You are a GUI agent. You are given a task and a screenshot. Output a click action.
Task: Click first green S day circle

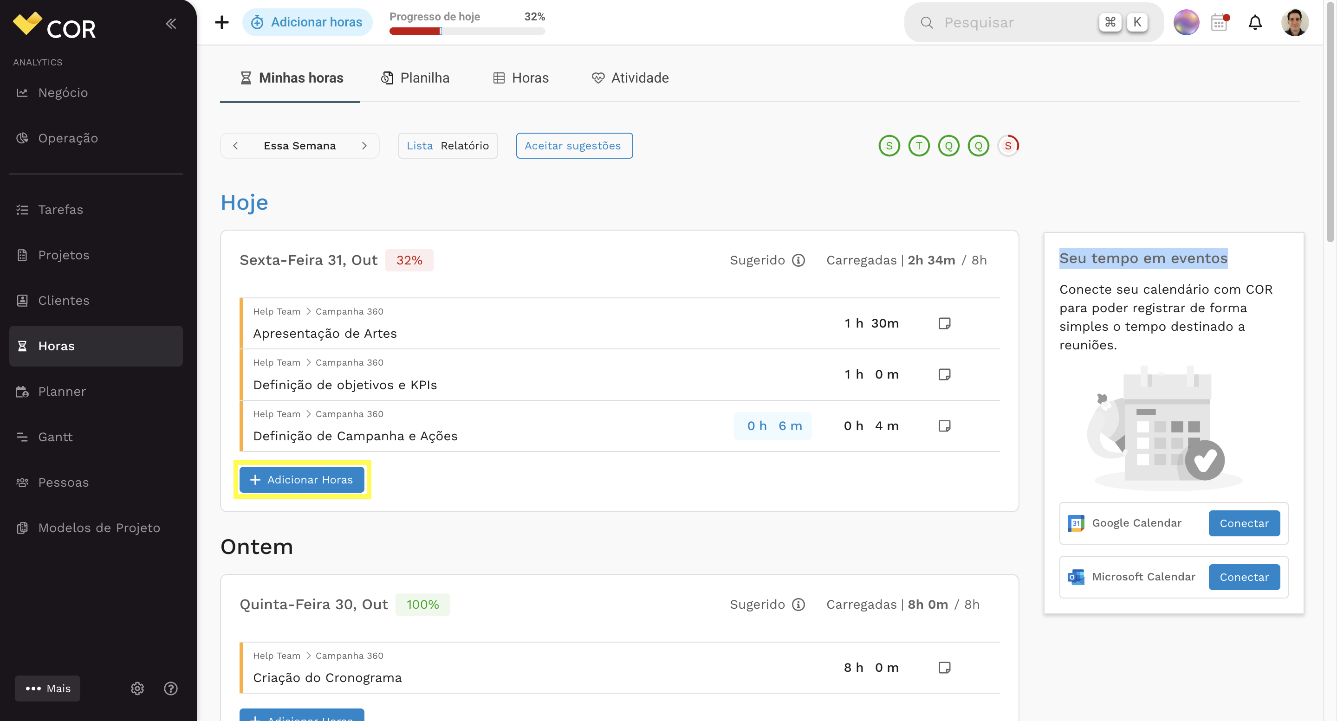(x=889, y=146)
